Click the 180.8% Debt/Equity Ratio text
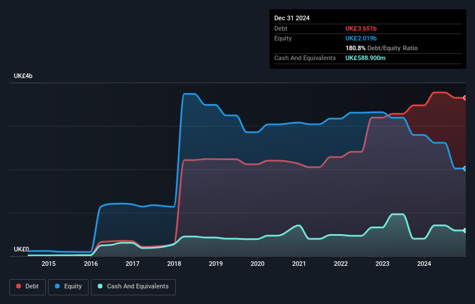This screenshot has height=304, width=475. point(381,48)
